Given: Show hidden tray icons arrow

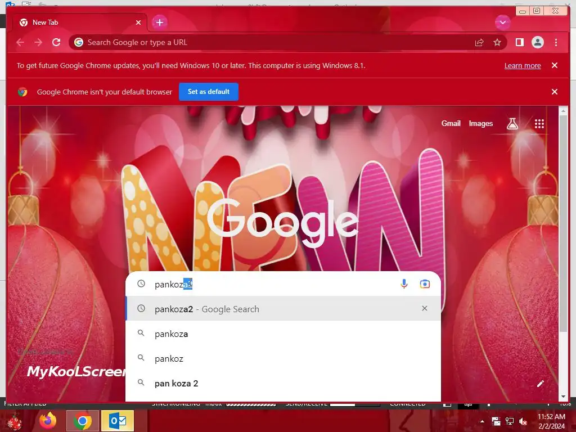Looking at the screenshot, I should 482,421.
